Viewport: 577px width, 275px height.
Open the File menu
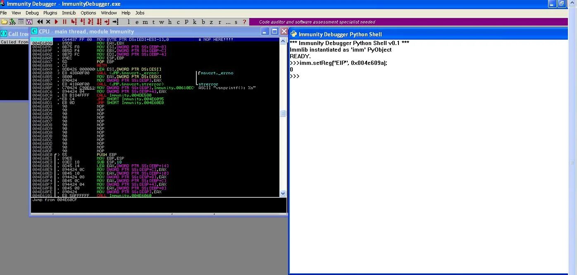pyautogui.click(x=4, y=13)
